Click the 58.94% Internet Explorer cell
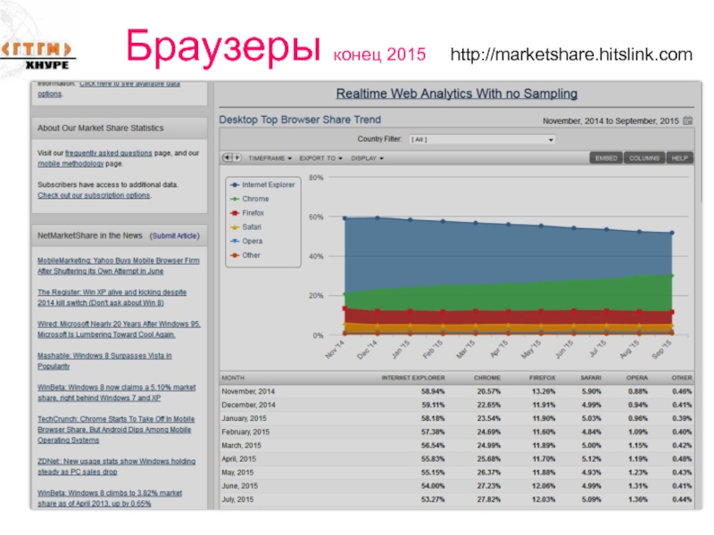The height and width of the screenshot is (535, 714). coord(433,391)
